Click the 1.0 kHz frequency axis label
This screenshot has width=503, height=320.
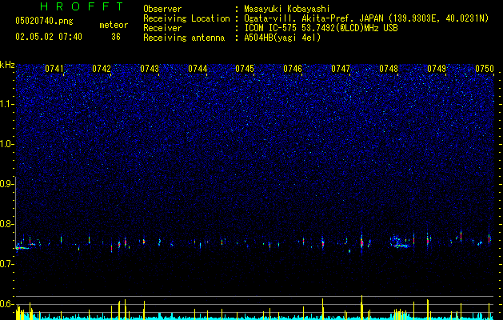7,144
